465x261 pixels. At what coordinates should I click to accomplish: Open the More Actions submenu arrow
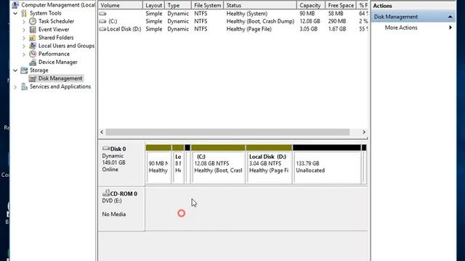click(x=450, y=28)
